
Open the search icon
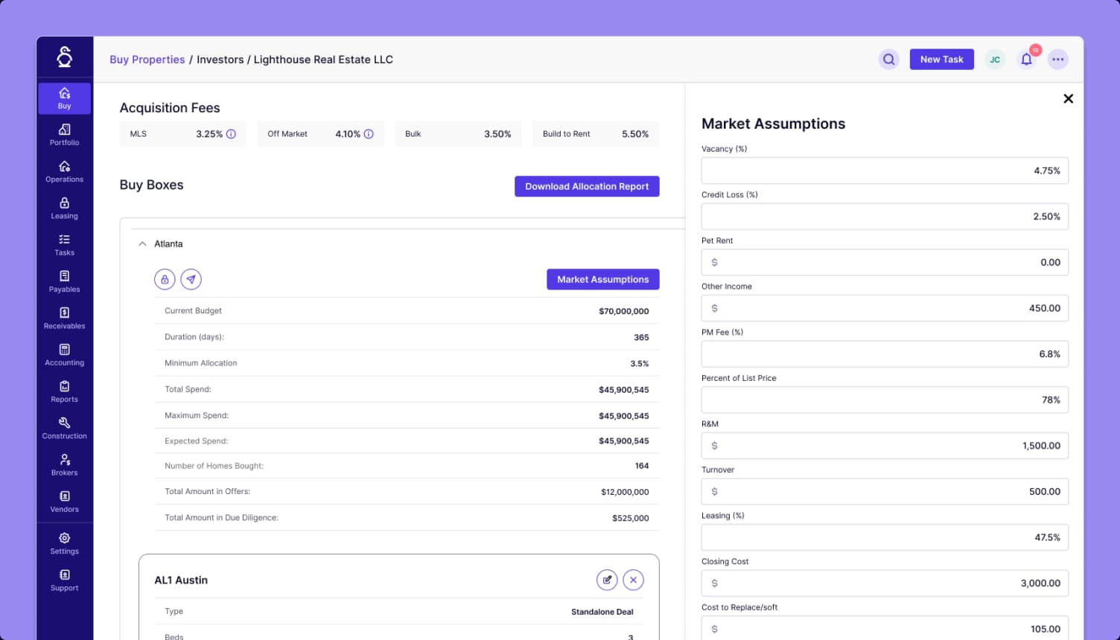click(x=888, y=59)
